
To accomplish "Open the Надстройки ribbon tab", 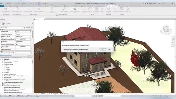I will (x=101, y=6).
